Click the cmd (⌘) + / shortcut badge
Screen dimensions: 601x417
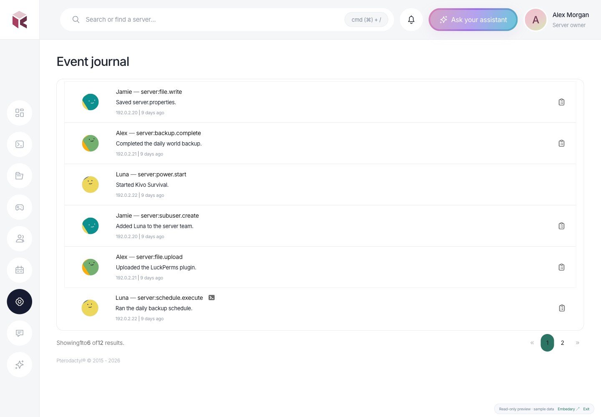tap(366, 20)
